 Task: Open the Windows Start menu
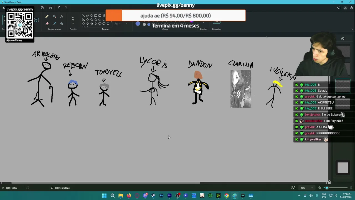coord(104,196)
